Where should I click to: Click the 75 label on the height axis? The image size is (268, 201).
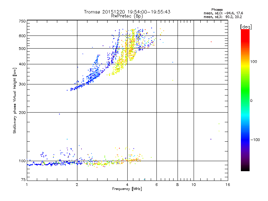(23, 180)
